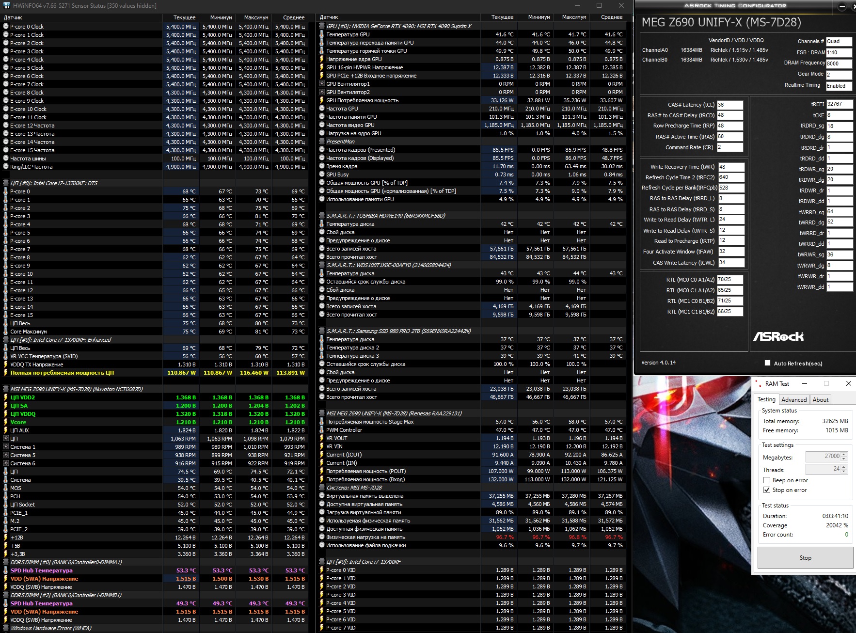Open the Testing tab in RAM Test

[766, 399]
